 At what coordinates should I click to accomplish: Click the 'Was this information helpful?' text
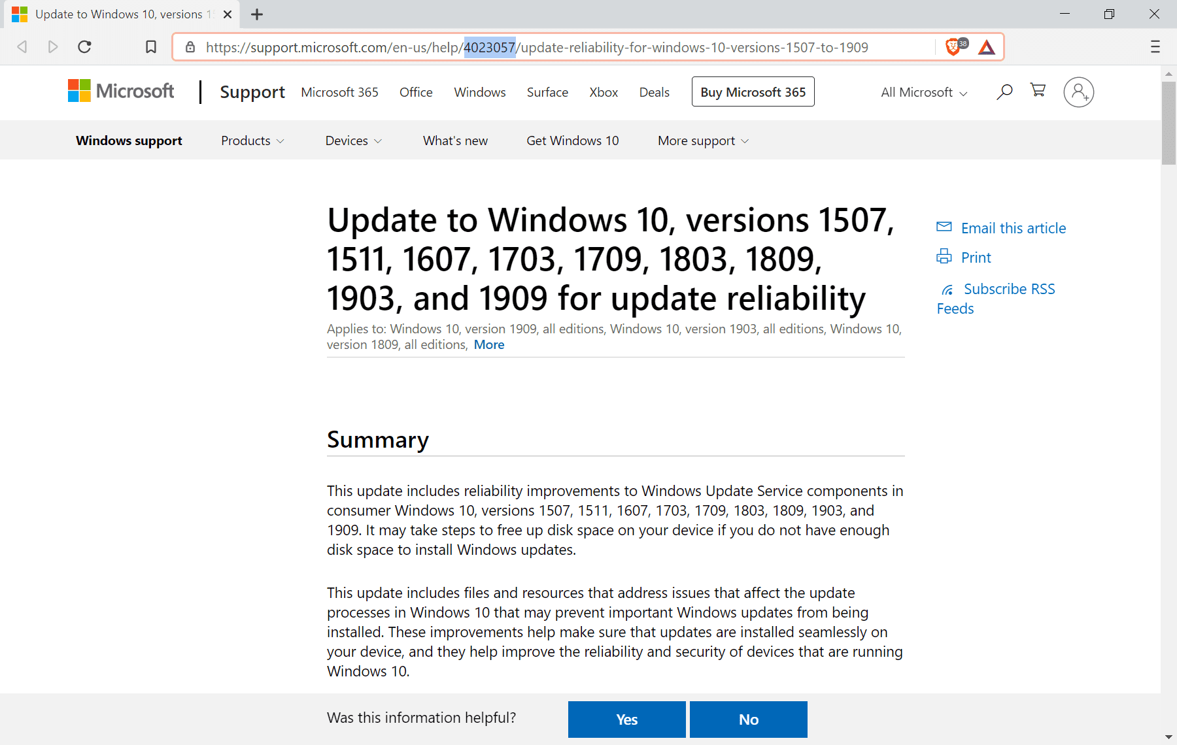click(x=422, y=718)
